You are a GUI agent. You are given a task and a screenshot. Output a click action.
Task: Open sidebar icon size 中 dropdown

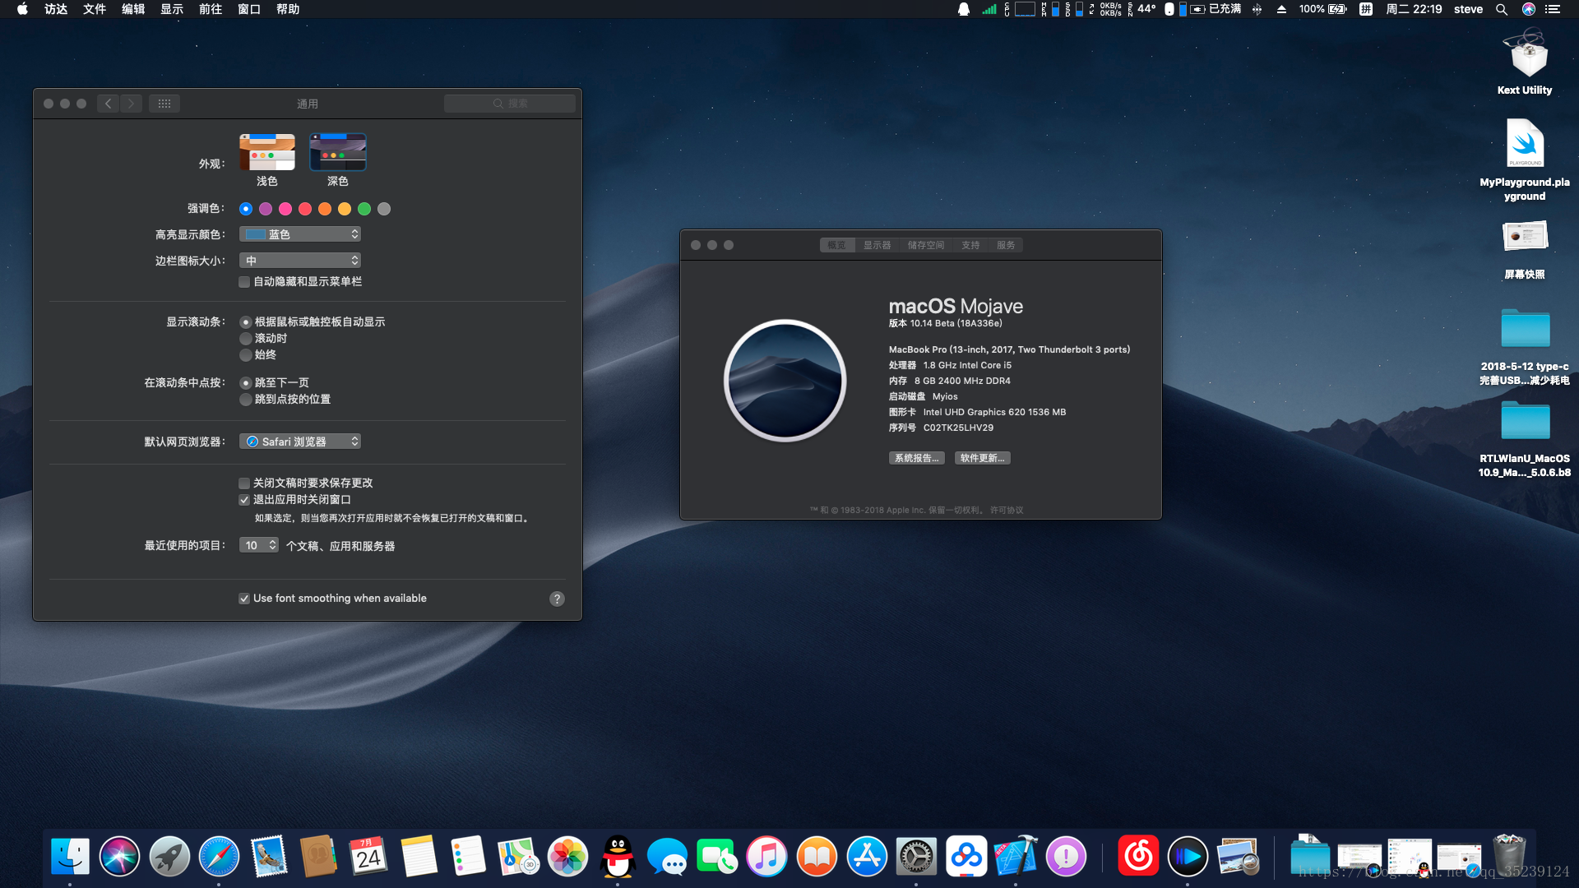click(x=300, y=261)
